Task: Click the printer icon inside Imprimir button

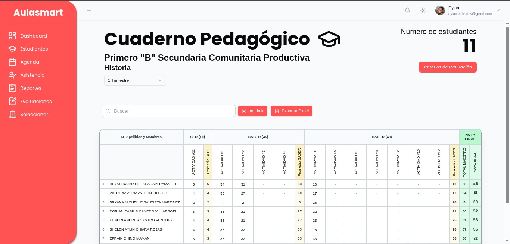Action: pos(245,111)
